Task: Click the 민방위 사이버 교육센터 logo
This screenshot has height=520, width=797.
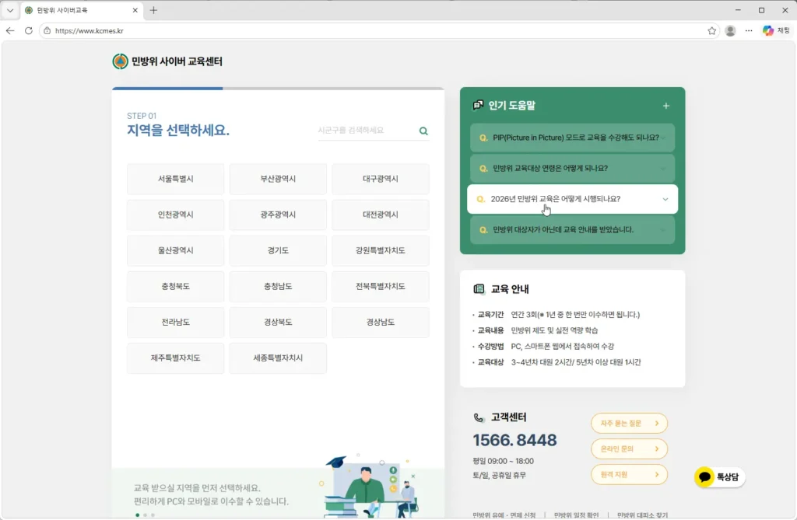Action: tap(167, 61)
